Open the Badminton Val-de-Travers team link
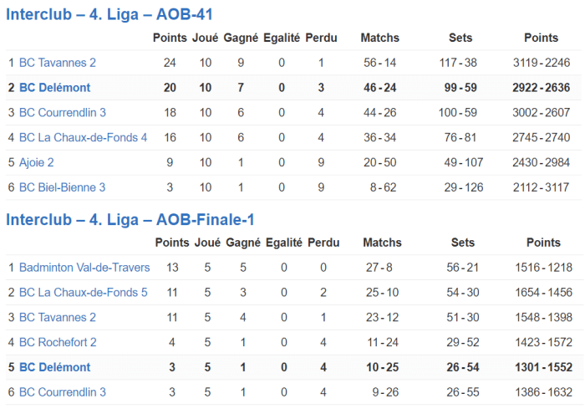 [84, 268]
